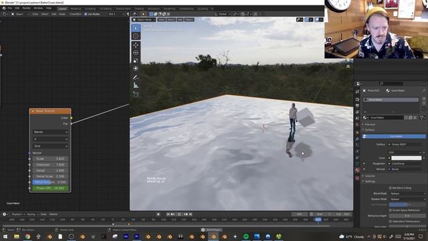Image resolution: width=428 pixels, height=241 pixels.
Task: Click the Windows Start button
Action: point(5,236)
